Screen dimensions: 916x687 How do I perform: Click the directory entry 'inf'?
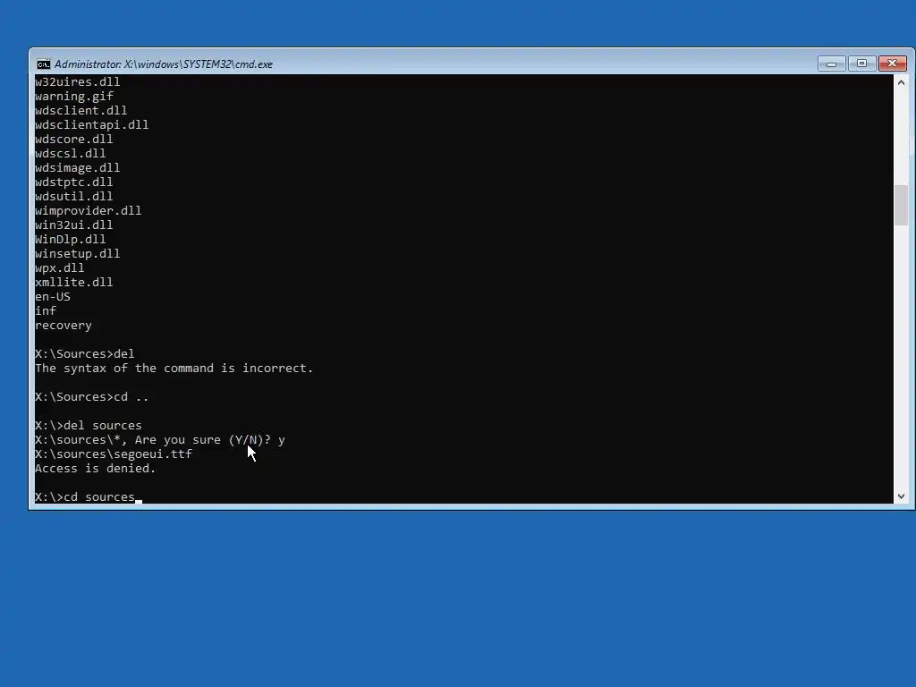click(x=46, y=310)
